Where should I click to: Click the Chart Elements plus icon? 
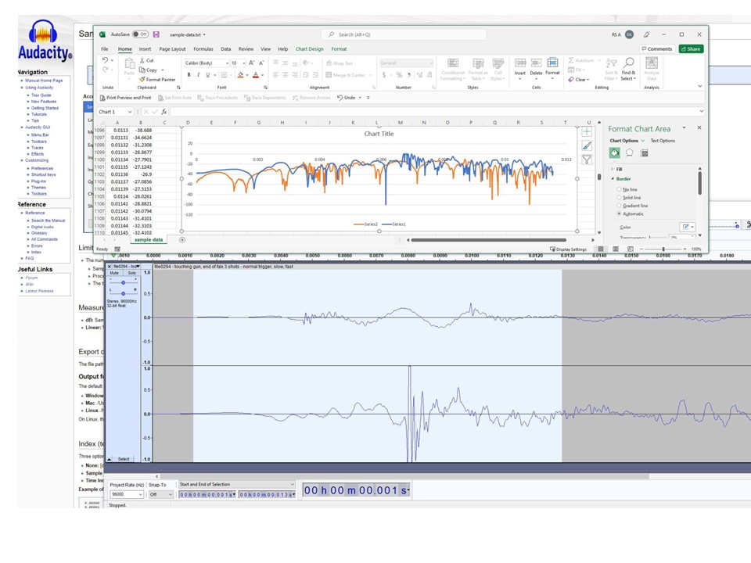coord(587,131)
